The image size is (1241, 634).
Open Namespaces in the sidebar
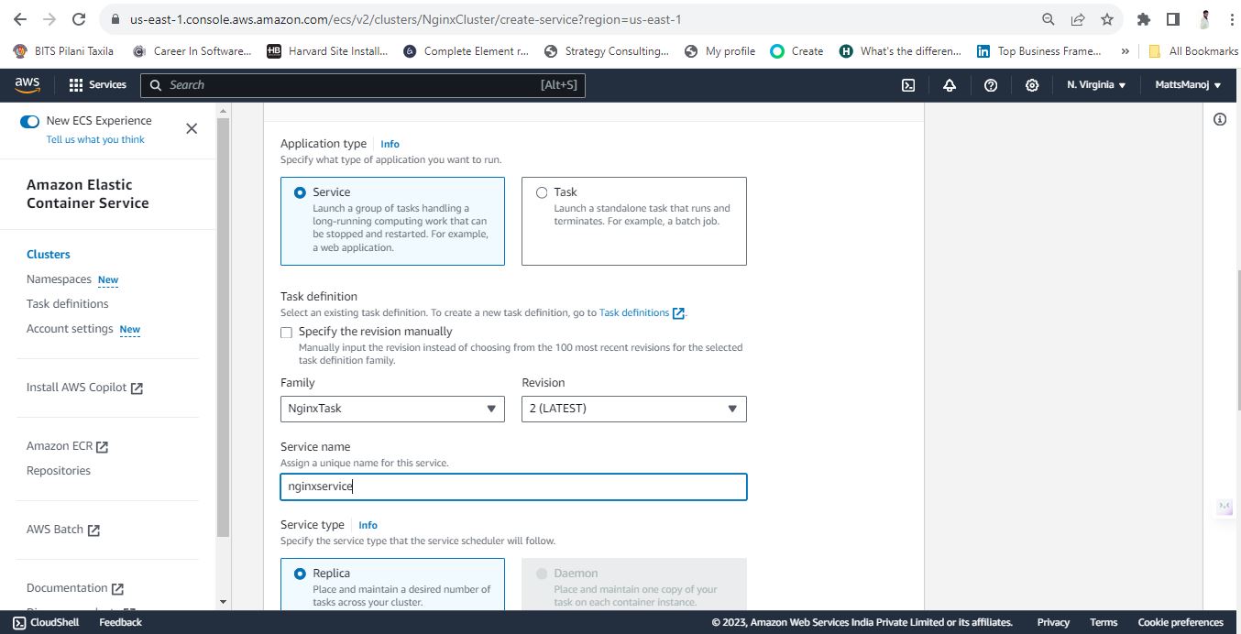click(59, 279)
